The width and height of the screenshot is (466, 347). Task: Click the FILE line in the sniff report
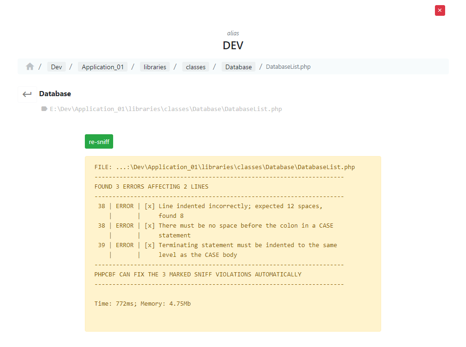[x=224, y=167]
